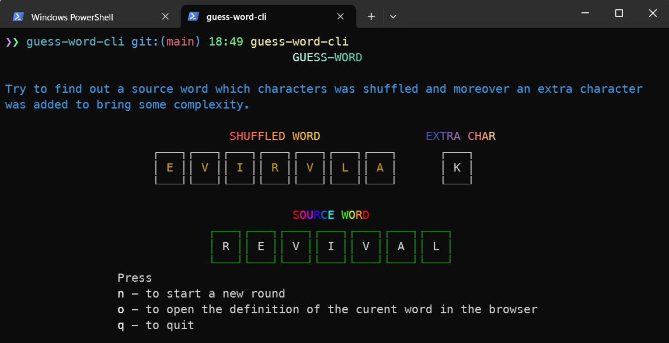
Task: Click PowerShell icon on guess-word-cli tab
Action: 193,16
